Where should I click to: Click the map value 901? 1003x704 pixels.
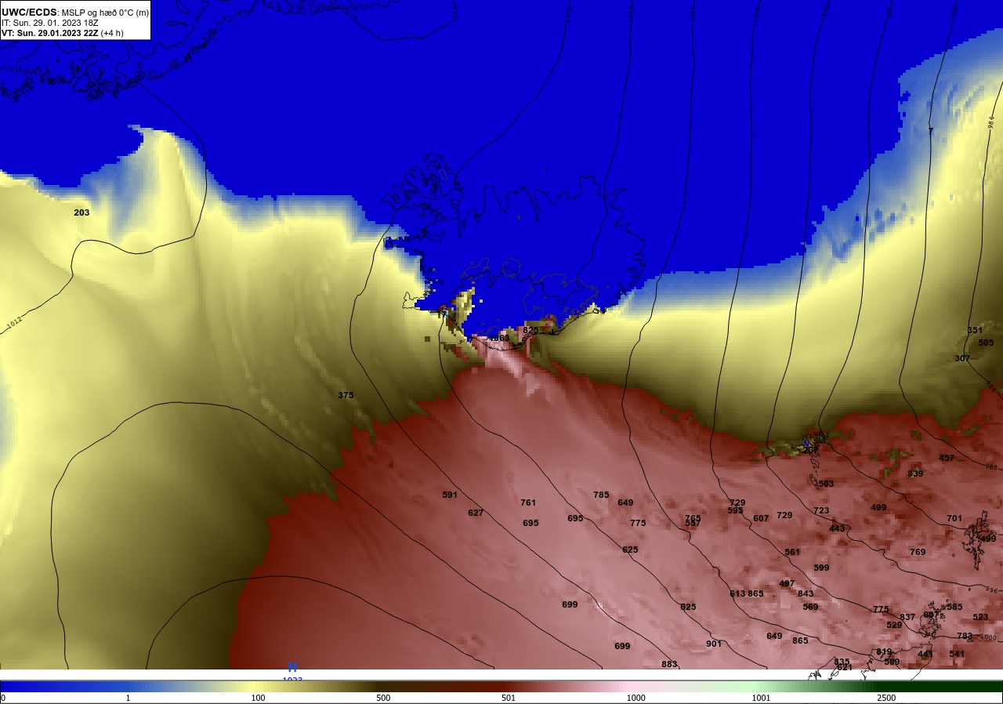(x=714, y=644)
